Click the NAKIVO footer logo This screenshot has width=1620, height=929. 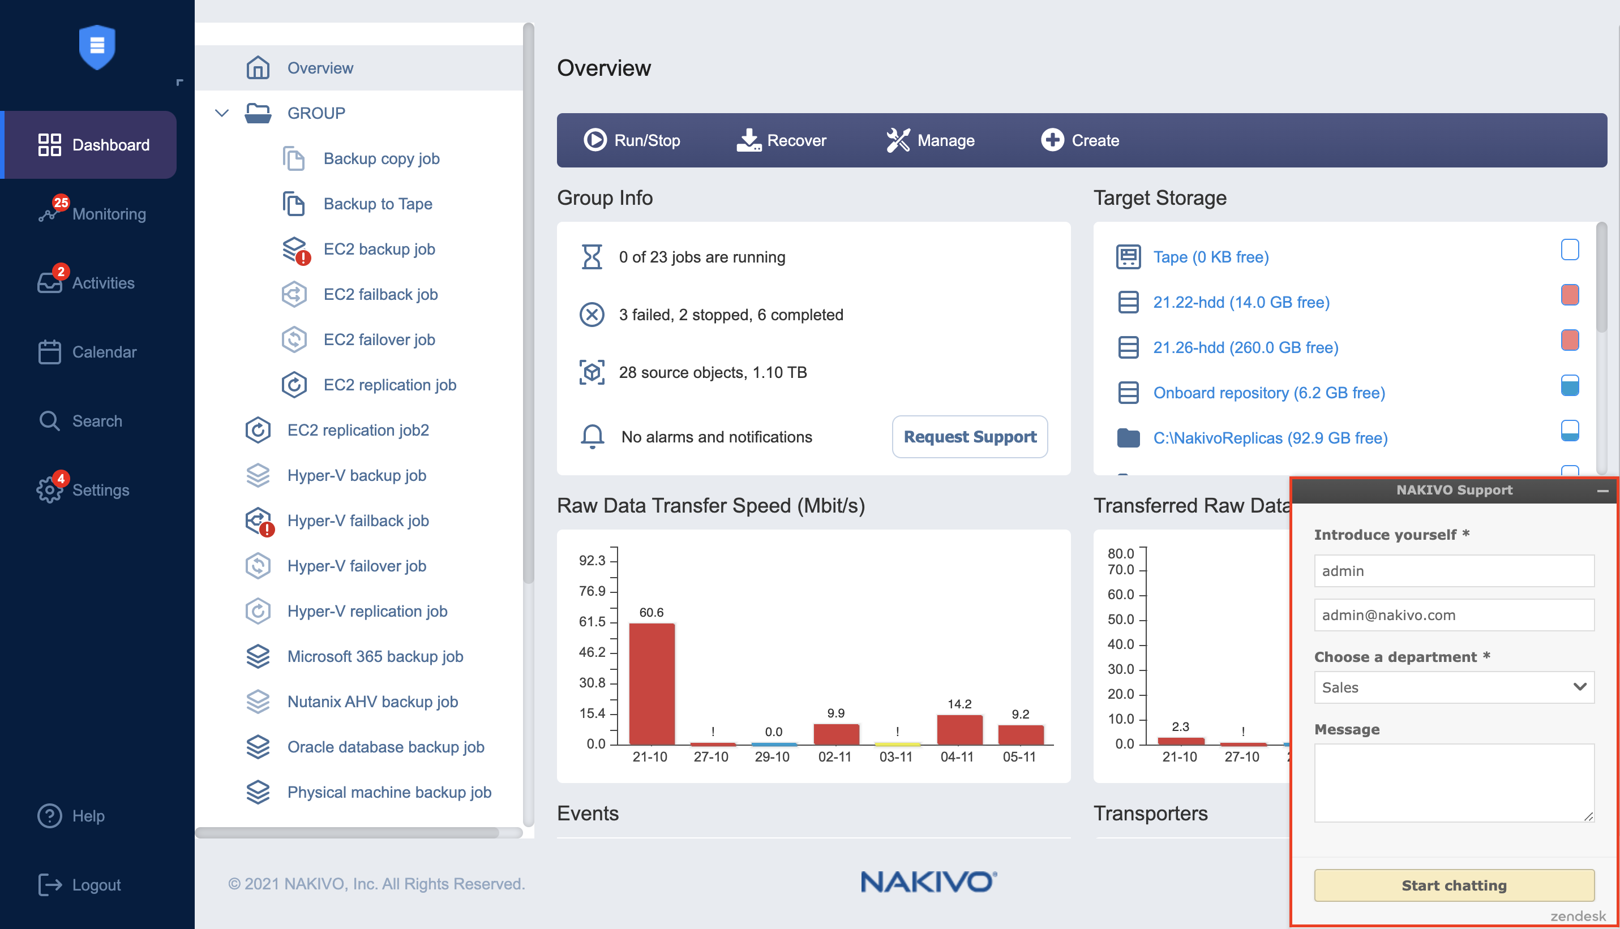(929, 881)
